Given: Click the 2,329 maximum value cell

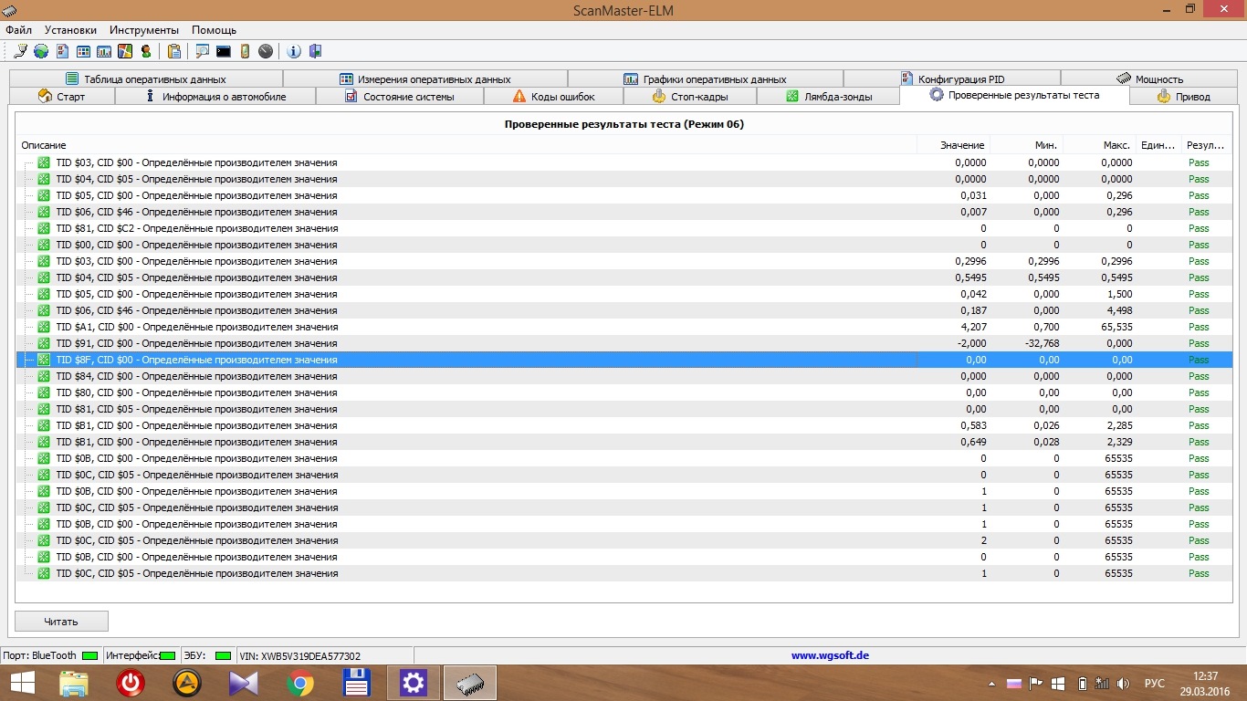Looking at the screenshot, I should pyautogui.click(x=1118, y=442).
